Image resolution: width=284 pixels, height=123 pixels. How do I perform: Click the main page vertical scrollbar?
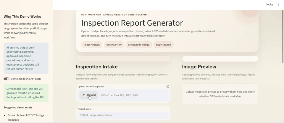(283, 36)
